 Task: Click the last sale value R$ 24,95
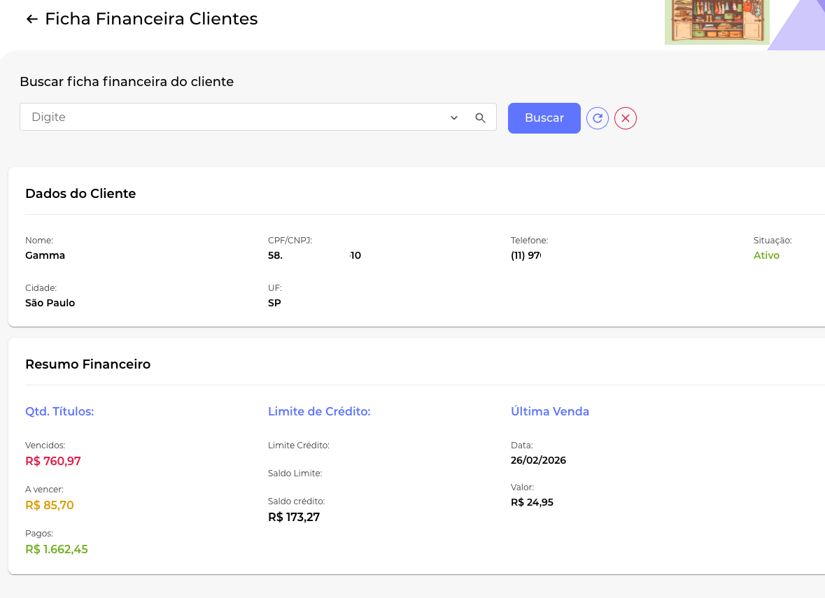click(532, 502)
